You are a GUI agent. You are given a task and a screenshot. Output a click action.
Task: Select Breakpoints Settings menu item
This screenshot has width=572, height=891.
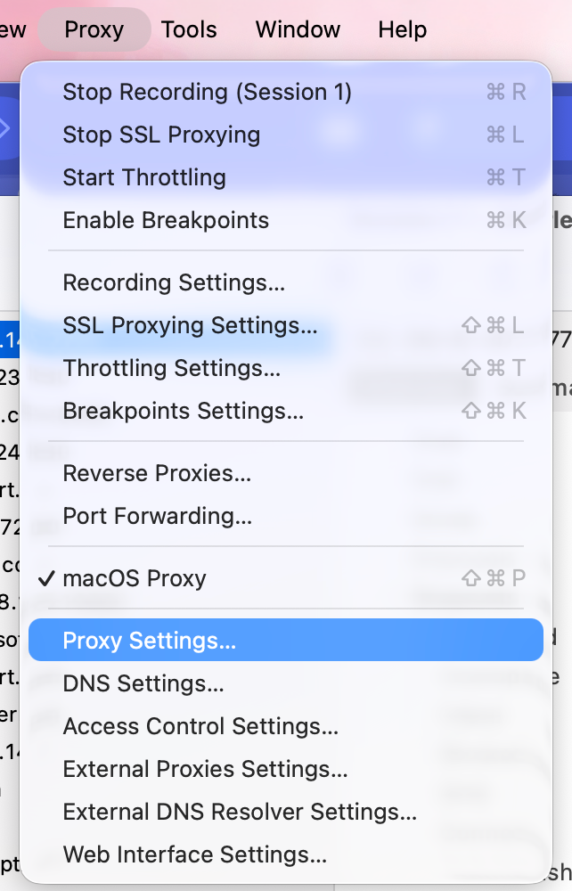coord(183,411)
